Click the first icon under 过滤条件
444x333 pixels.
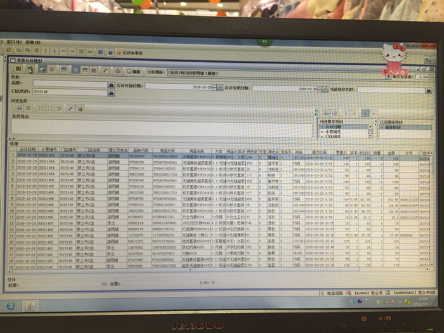18,108
